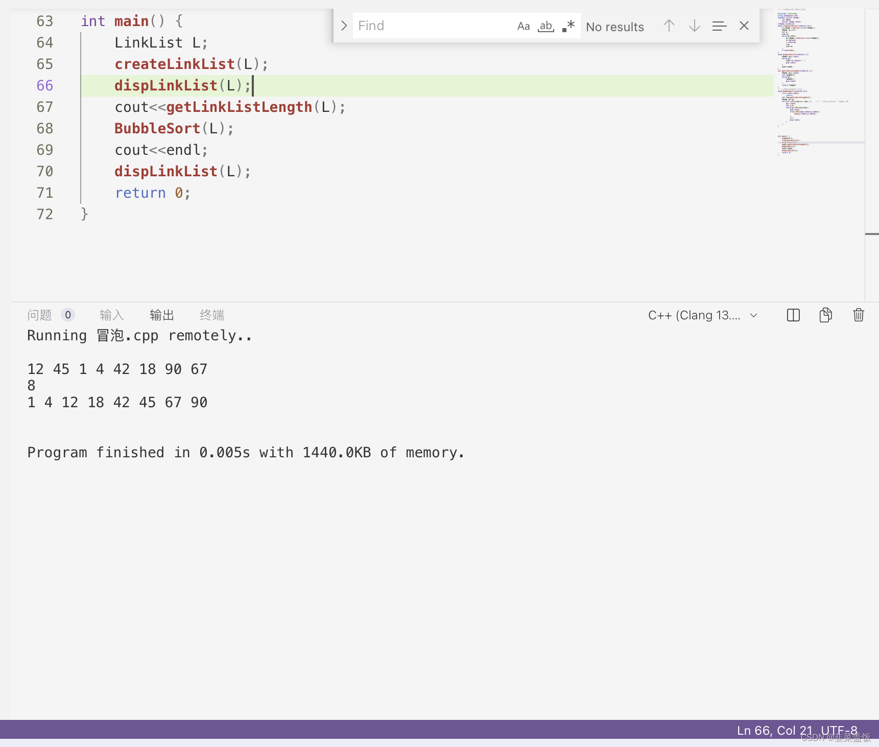Screen dimensions: 879x747
Task: Click the code minimap preview
Action: tap(819, 82)
